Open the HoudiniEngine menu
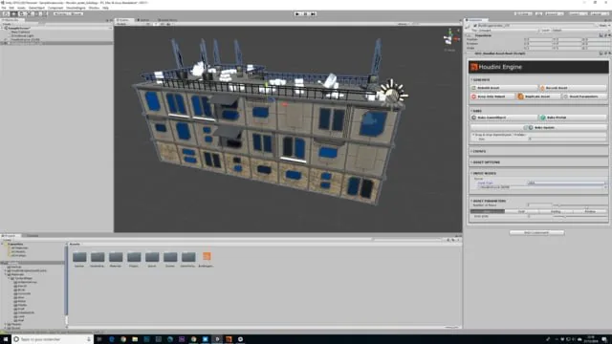The height and width of the screenshot is (344, 612). click(76, 8)
